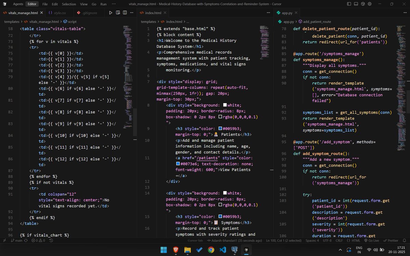Click the Cursor Tab status item

[195, 240]
